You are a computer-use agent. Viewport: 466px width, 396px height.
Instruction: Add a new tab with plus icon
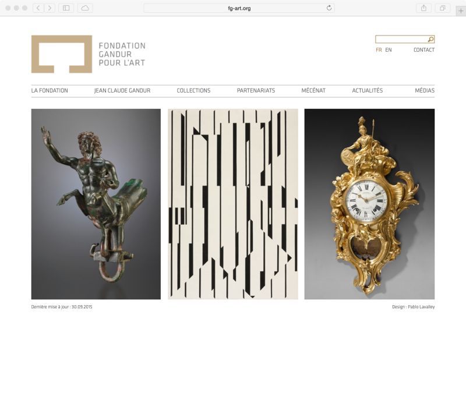461,11
